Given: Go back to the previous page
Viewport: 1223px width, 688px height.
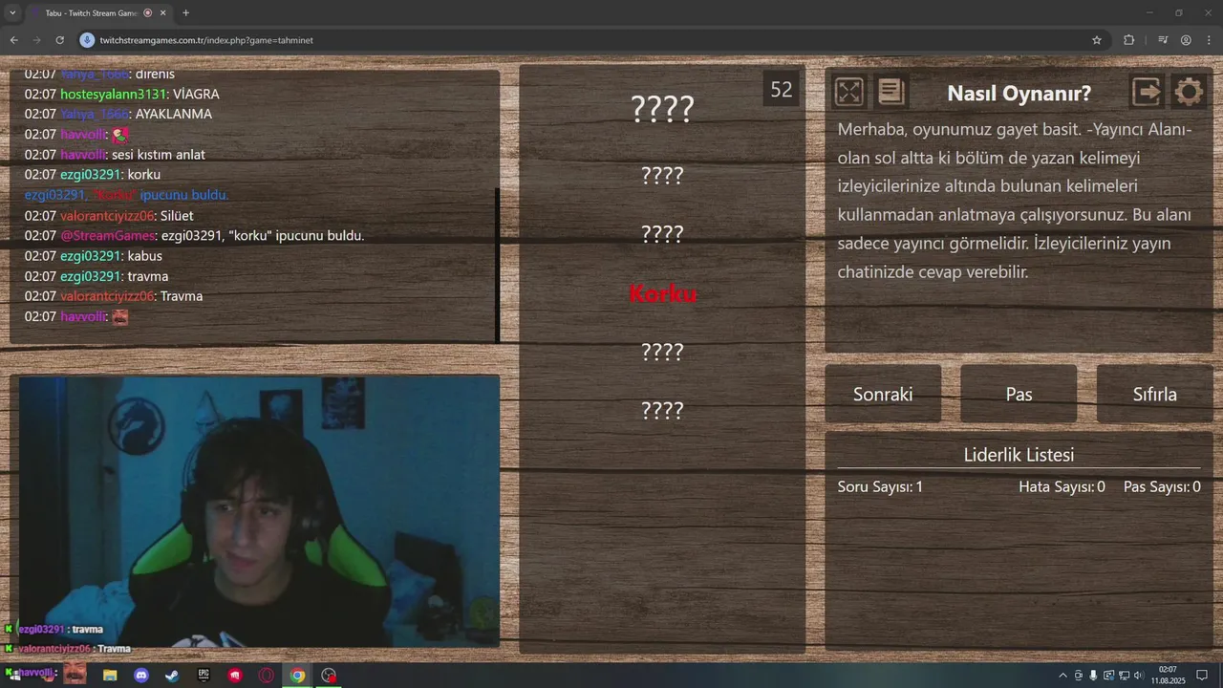Looking at the screenshot, I should [x=13, y=40].
